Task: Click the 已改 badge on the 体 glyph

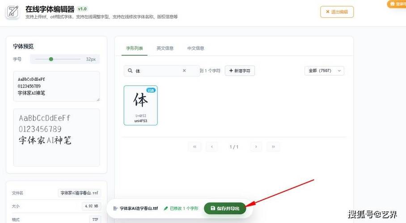Action: click(151, 90)
